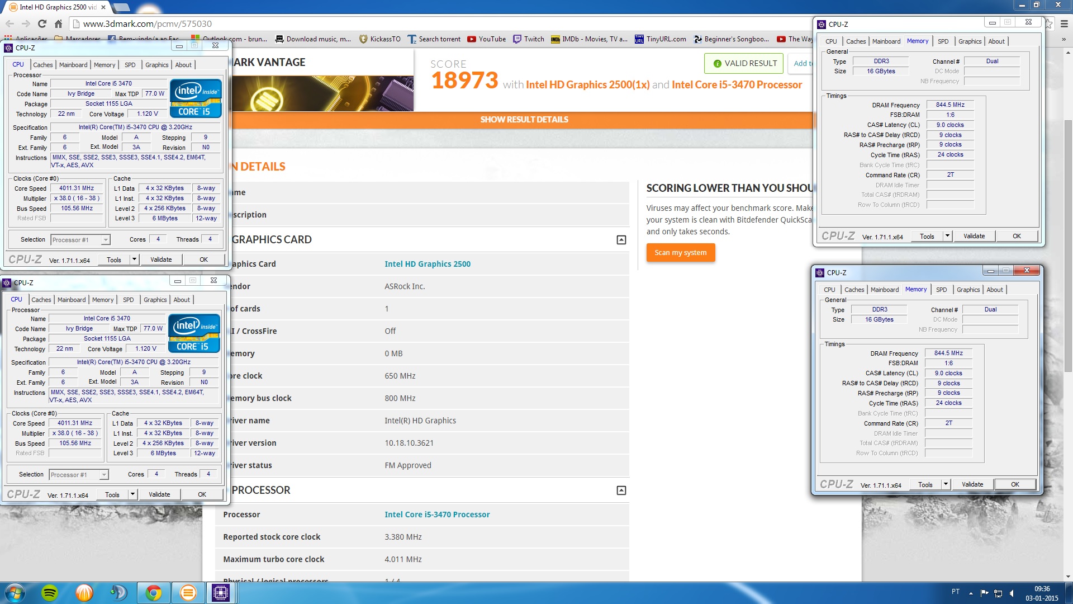Click Scan my system button
Viewport: 1073px width, 604px height.
680,253
